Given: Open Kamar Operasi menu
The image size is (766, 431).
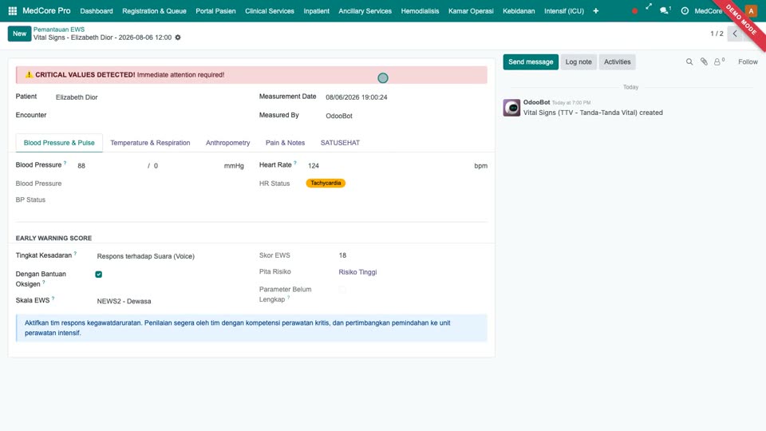Looking at the screenshot, I should coord(471,10).
